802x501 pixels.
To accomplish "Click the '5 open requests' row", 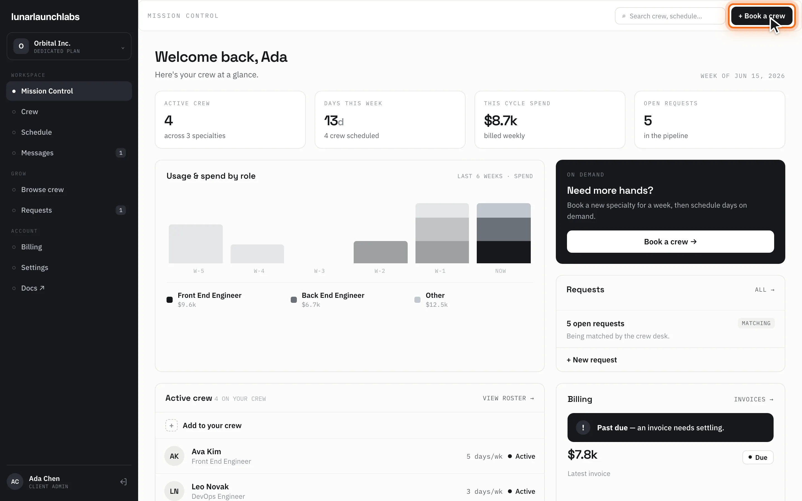I will [670, 329].
